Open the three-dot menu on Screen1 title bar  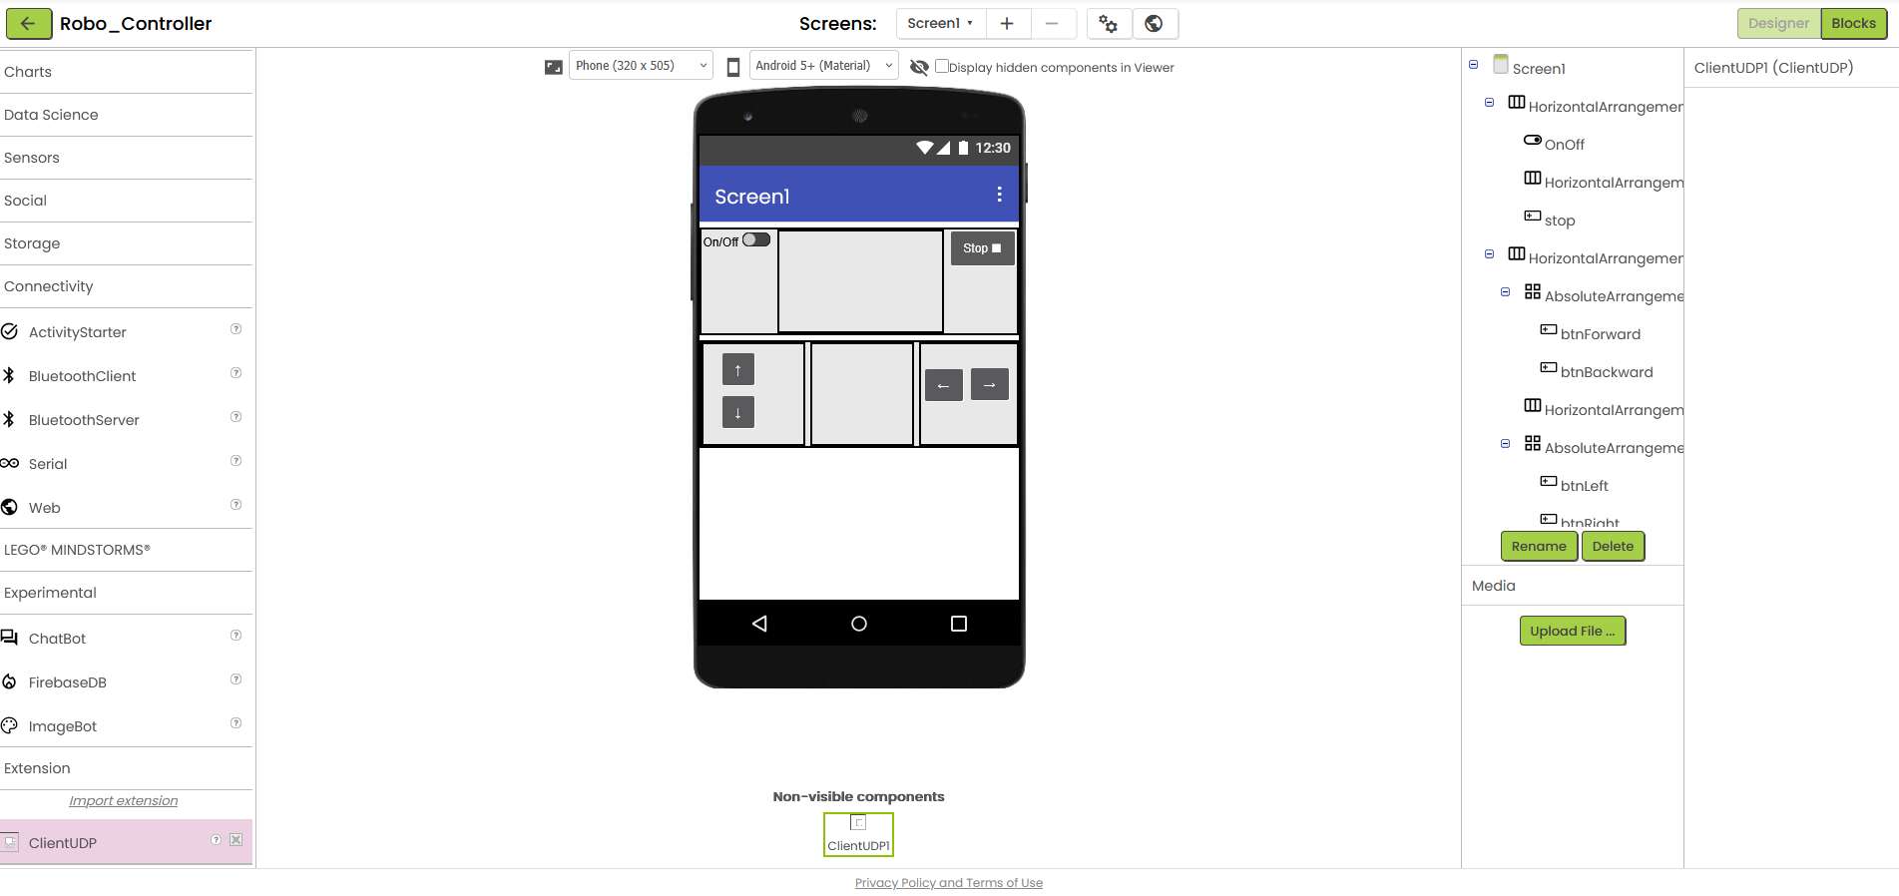[999, 195]
